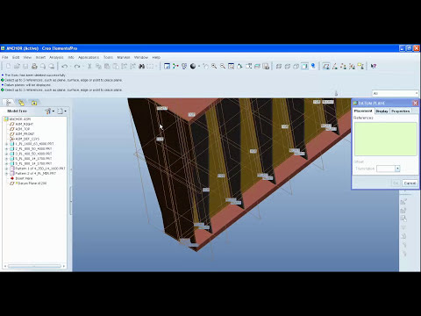
Task: Expand the 2_PL_800_50_4000.PRT node
Action: (7, 149)
